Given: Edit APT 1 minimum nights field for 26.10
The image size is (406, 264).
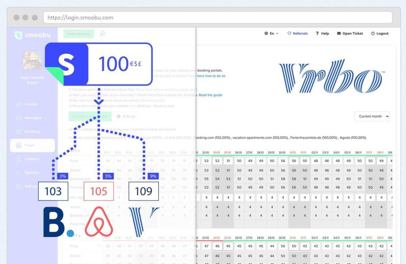Looking at the screenshot, I should [x=239, y=197].
